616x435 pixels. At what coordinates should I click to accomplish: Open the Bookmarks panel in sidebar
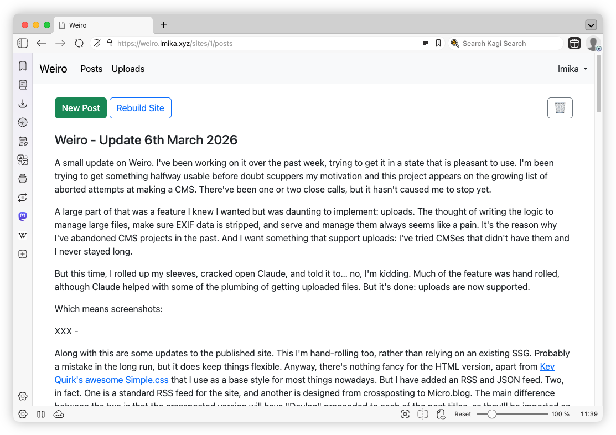click(23, 66)
